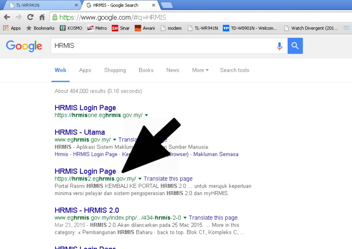Open the TL-WR941N bookmark
This screenshot has height=249, width=352.
click(x=203, y=28)
